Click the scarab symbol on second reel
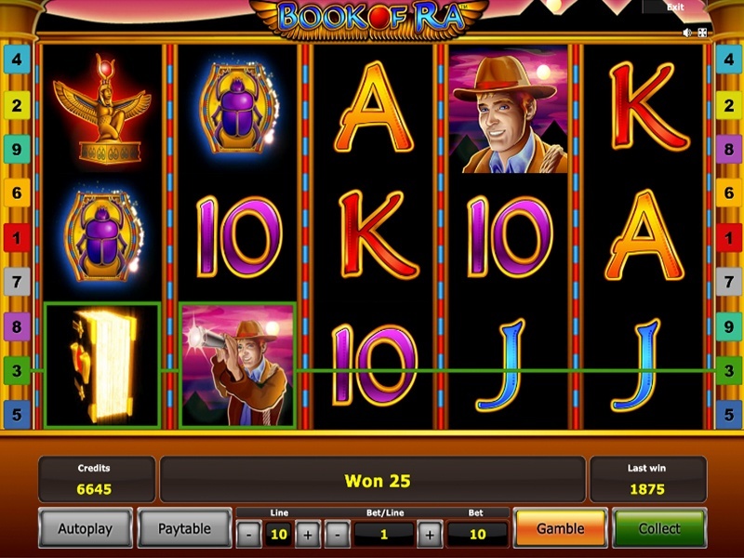This screenshot has width=744, height=558. (x=238, y=109)
